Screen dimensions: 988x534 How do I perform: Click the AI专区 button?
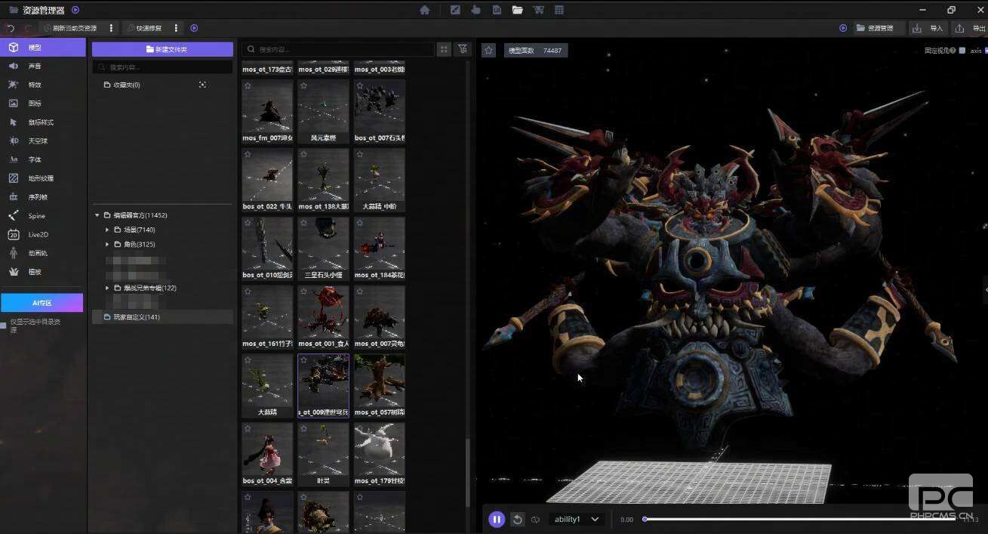coord(42,303)
